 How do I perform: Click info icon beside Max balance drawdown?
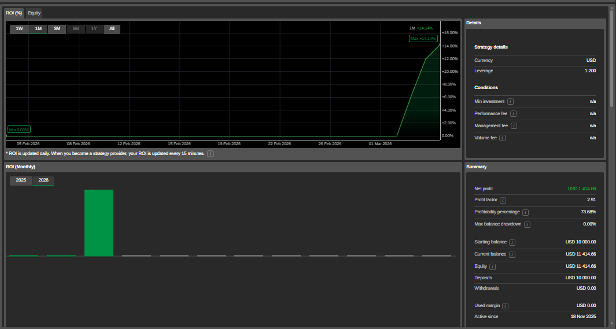(x=527, y=224)
